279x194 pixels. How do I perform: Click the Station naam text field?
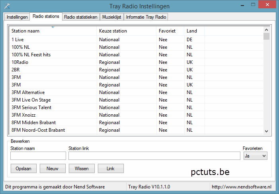(x=38, y=156)
